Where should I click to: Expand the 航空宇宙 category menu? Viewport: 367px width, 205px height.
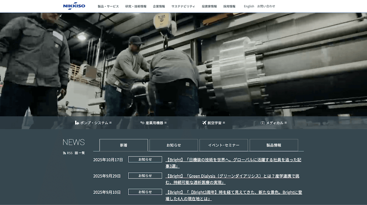[224, 123]
